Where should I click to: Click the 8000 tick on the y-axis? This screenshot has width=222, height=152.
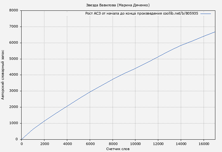click(x=14, y=10)
